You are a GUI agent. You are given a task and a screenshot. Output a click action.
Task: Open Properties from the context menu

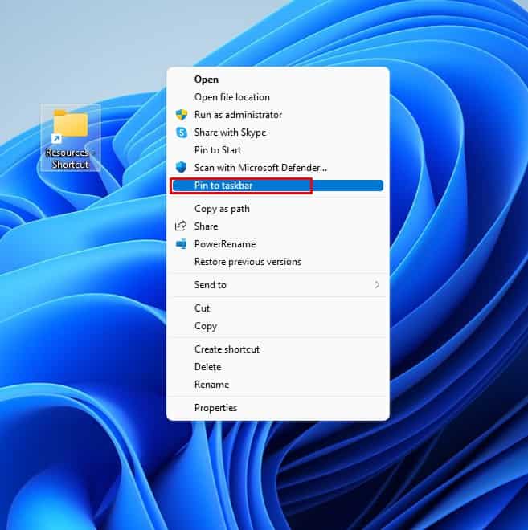pyautogui.click(x=278, y=408)
